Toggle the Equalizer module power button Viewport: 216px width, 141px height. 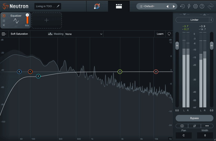point(4,16)
